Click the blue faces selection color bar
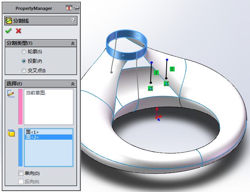This screenshot has height=192, width=250. click(x=20, y=148)
